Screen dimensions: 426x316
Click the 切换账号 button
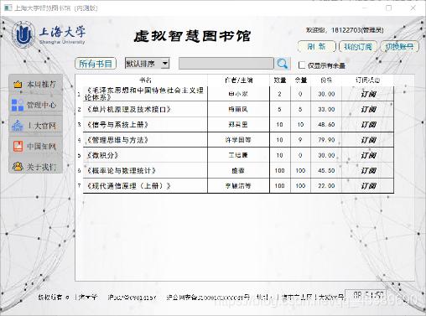tap(399, 46)
